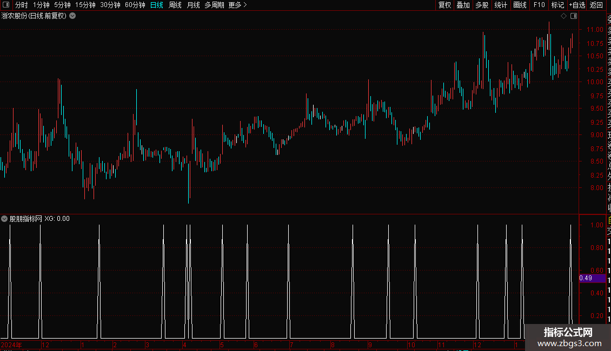
Task: Open the 多股 multi-stock view
Action: [482, 5]
